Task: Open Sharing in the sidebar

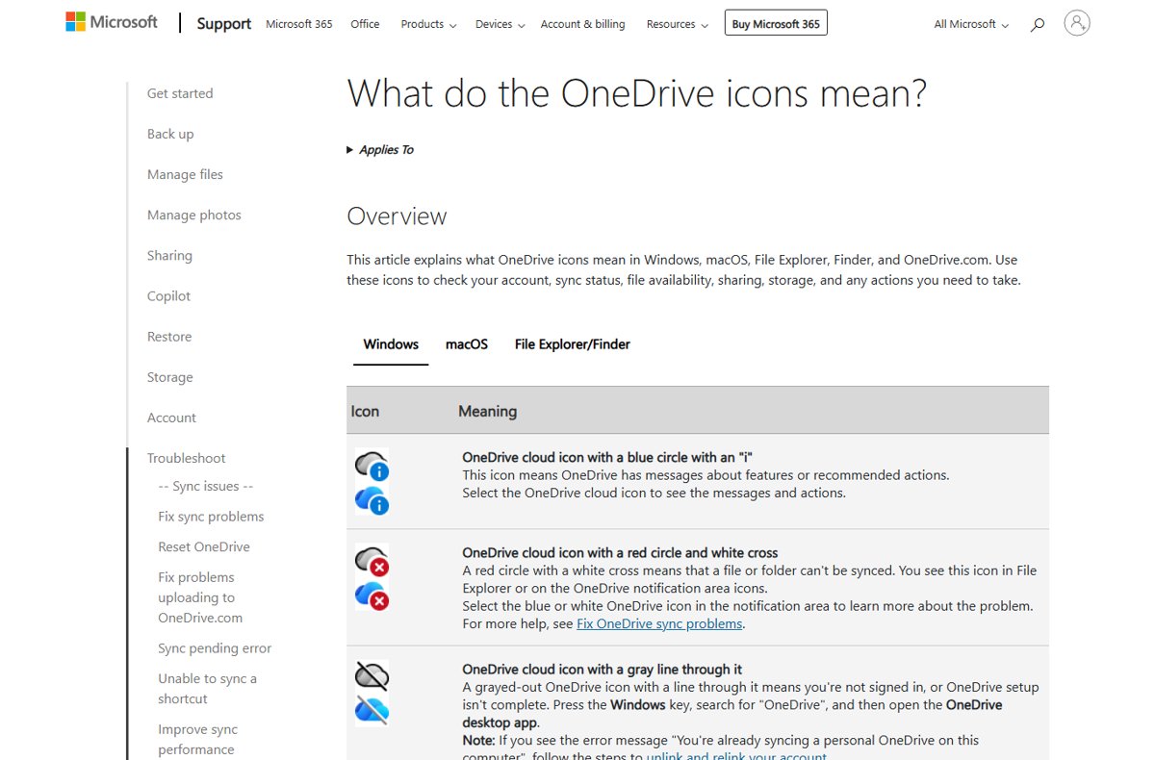Action: [x=169, y=255]
